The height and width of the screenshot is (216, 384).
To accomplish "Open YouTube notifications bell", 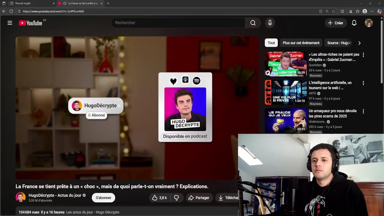I will click(x=354, y=23).
